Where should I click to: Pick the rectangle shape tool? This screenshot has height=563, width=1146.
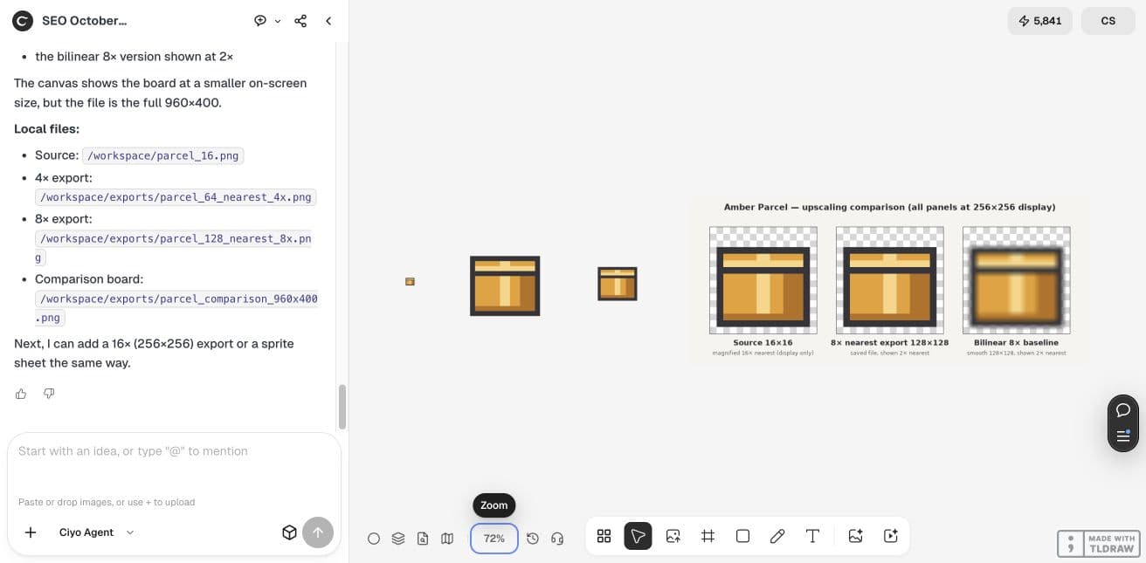click(742, 536)
